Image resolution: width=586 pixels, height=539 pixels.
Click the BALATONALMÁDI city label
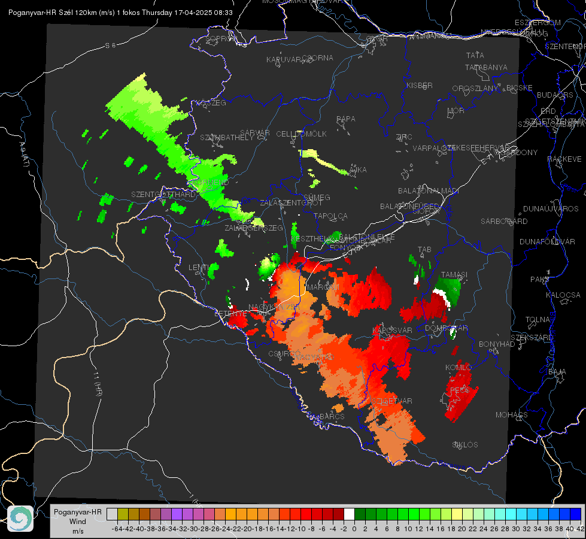(x=429, y=191)
